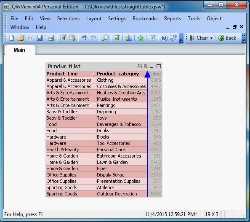Toggle sort arrow on Product_Line header
Screen dimensions: 250x222
[x=93, y=74]
